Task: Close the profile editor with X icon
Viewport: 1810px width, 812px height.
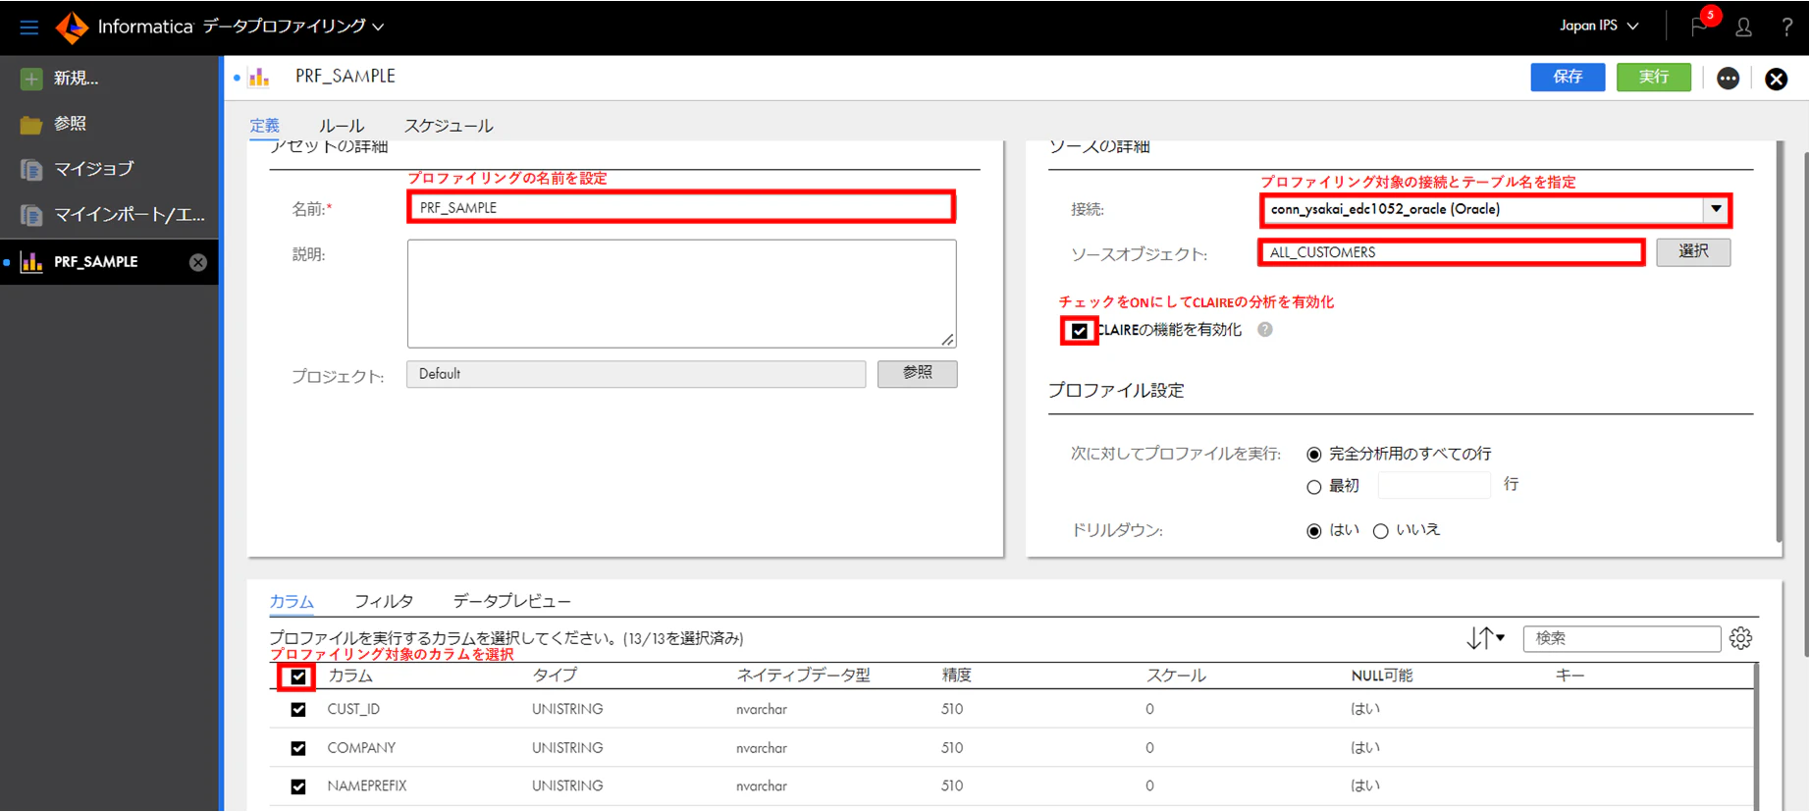Action: point(1776,79)
